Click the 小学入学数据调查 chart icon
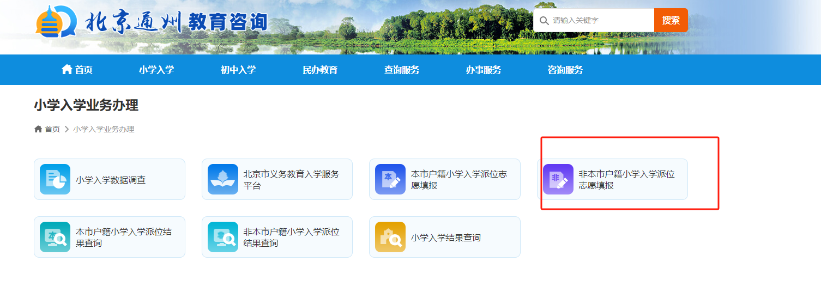The width and height of the screenshot is (821, 298). (x=55, y=179)
